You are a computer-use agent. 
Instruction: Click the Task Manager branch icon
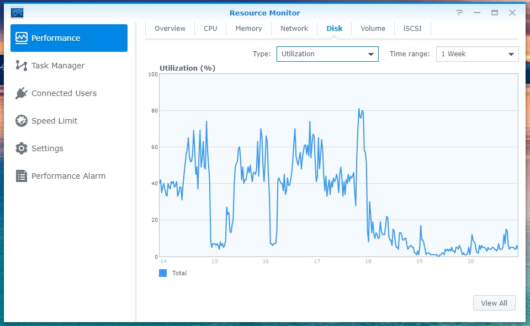(x=22, y=66)
